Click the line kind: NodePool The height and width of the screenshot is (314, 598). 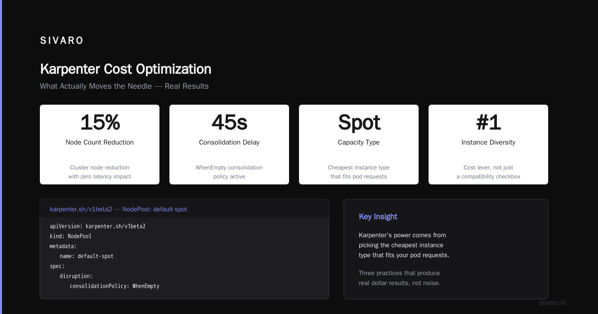coord(71,236)
